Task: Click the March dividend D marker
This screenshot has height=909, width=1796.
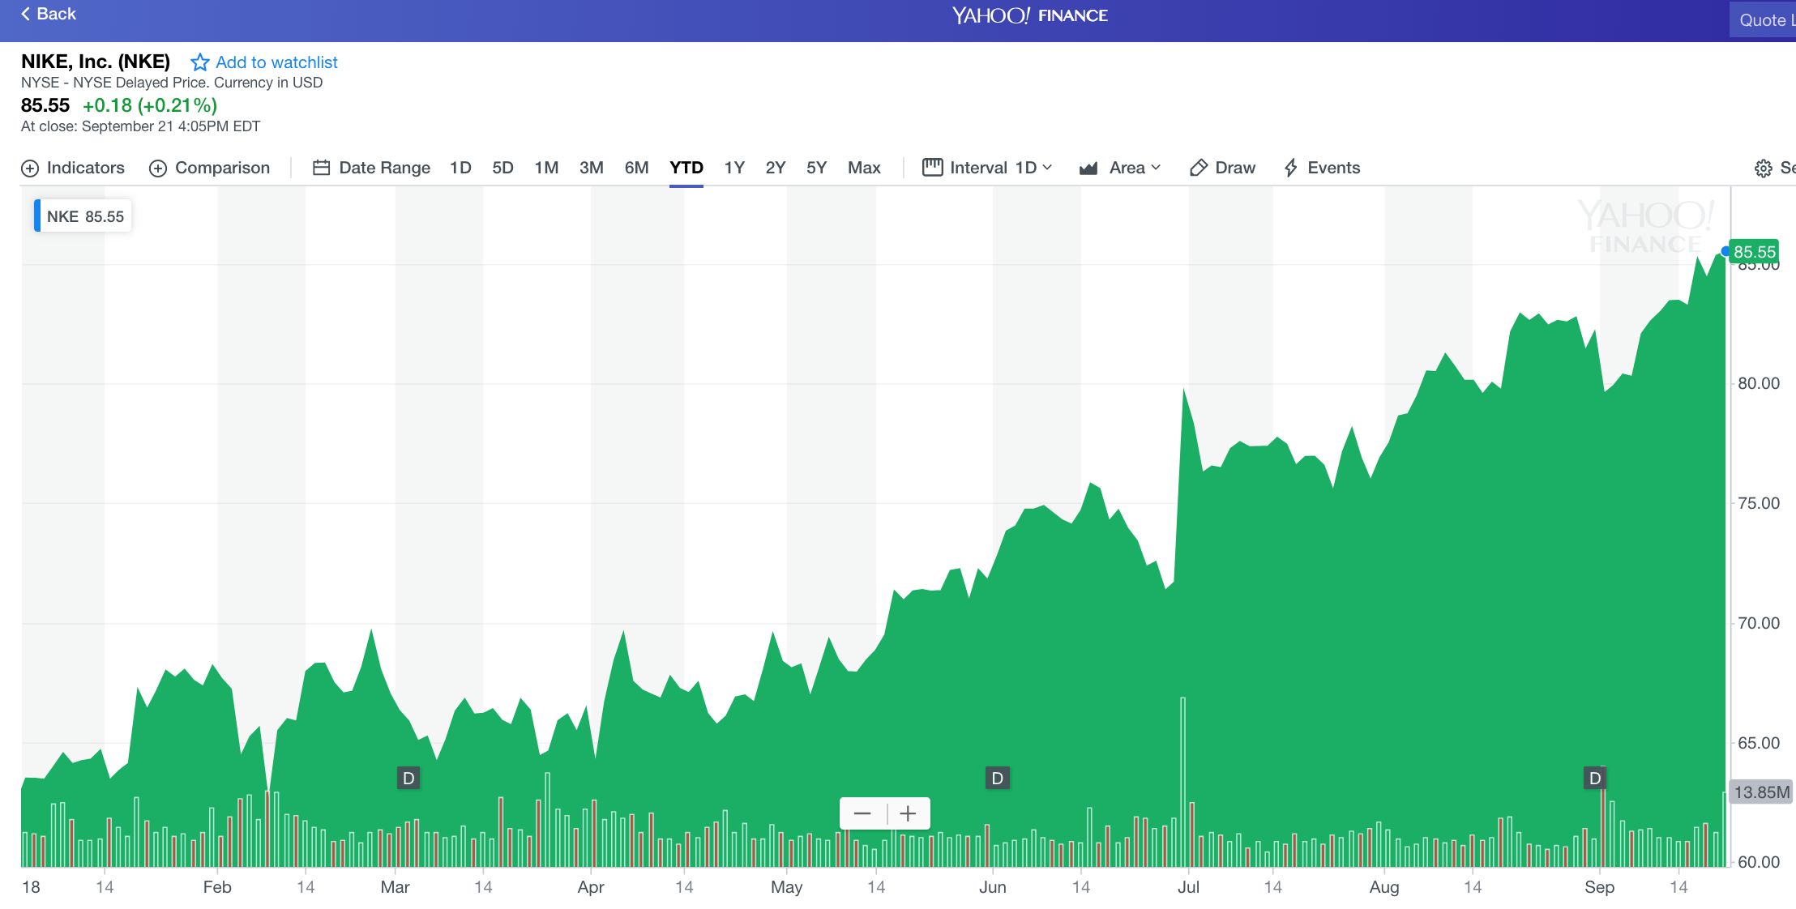Action: coord(408,779)
